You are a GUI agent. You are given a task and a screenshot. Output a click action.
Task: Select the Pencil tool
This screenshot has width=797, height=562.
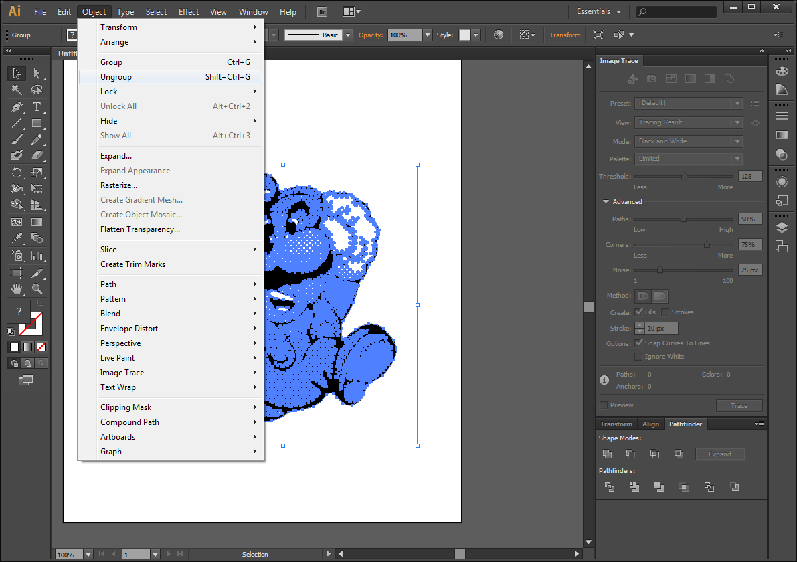click(37, 139)
